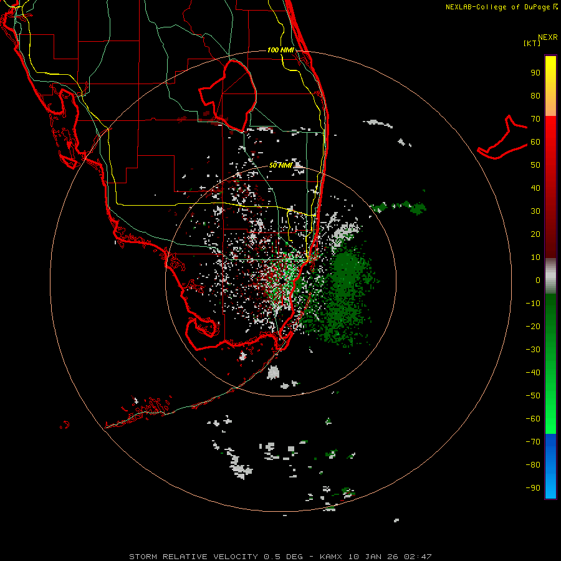Click the large green velocity blob offshore east

coord(345,297)
